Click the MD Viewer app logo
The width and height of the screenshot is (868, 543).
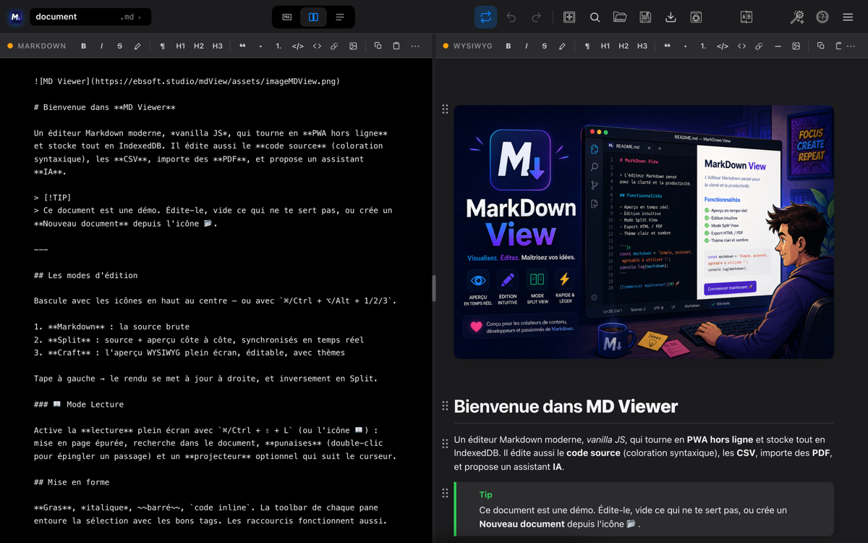tap(16, 17)
